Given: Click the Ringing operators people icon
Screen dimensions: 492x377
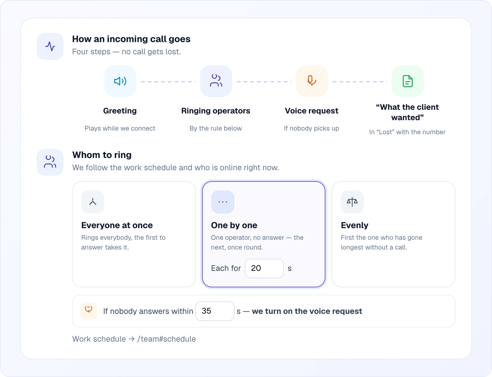Looking at the screenshot, I should [216, 81].
